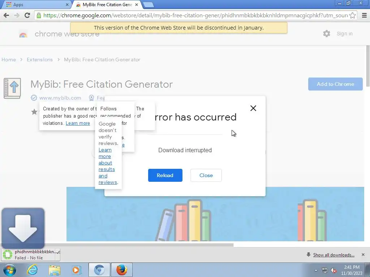Click the muted volume tray icon
The height and width of the screenshot is (277, 370).
coord(334,271)
